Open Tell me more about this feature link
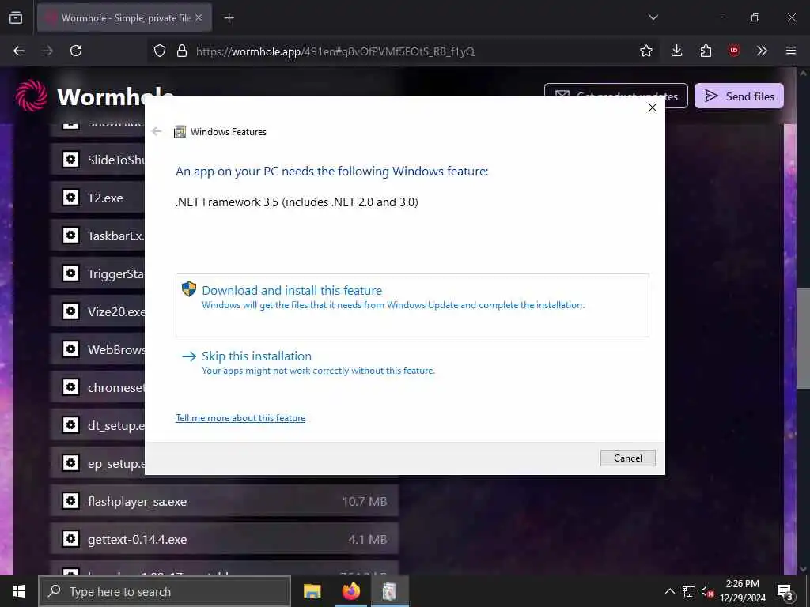 coord(240,418)
